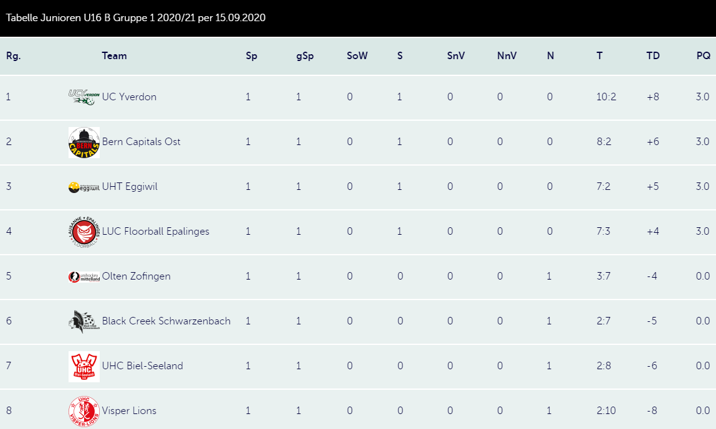Click the UHC Biel-Seeland red logo
716x429 pixels.
84,367
